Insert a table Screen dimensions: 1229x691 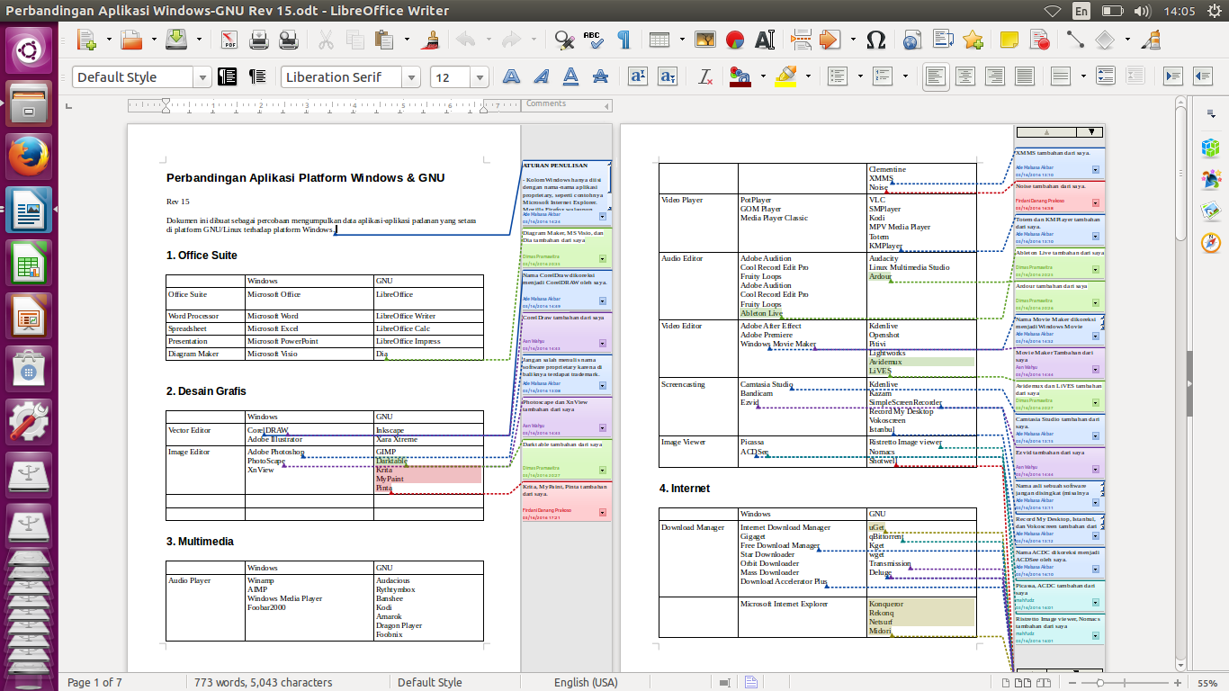660,40
